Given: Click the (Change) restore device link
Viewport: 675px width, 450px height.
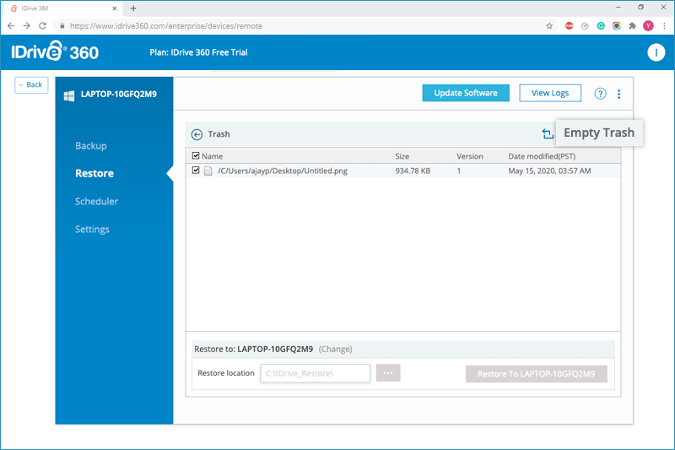Looking at the screenshot, I should pyautogui.click(x=335, y=350).
